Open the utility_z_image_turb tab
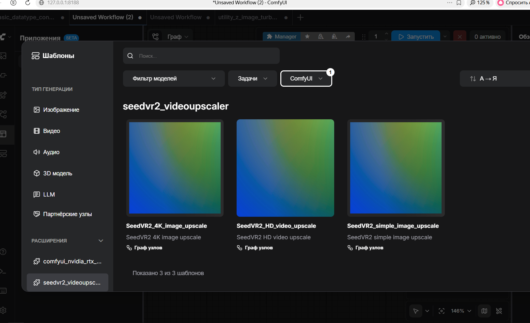The image size is (530, 323). 248,17
